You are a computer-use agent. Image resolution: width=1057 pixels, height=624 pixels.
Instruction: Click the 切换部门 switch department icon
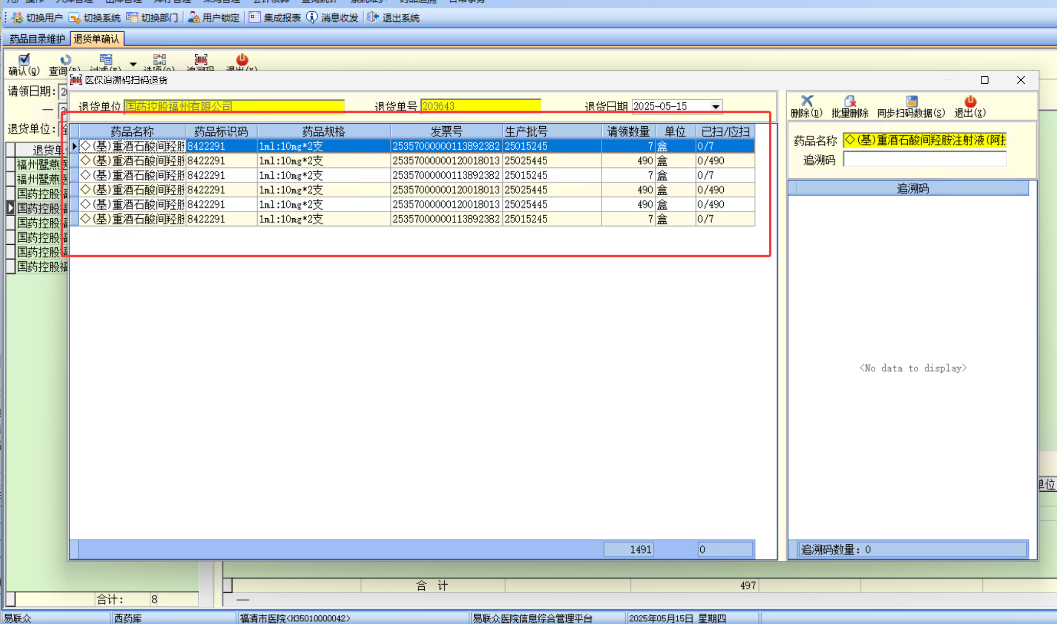point(132,18)
